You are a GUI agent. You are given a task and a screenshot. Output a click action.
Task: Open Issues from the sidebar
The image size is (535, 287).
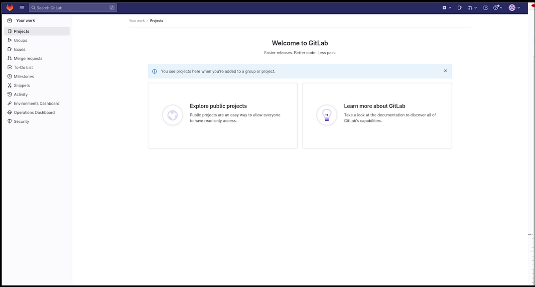click(x=37, y=49)
